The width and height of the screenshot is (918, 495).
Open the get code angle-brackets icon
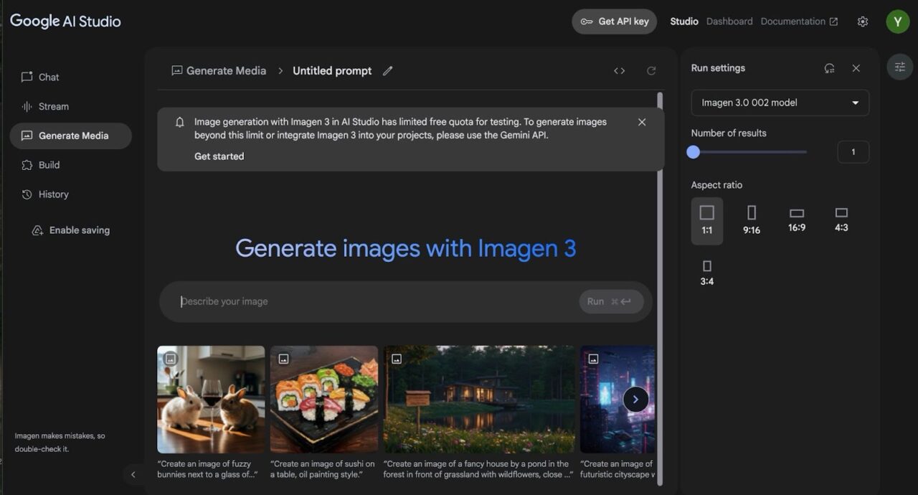pyautogui.click(x=620, y=71)
